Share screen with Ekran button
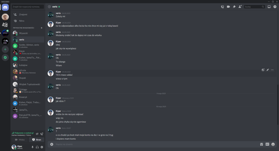Screen dimensions: 279x151 (37, 140)
